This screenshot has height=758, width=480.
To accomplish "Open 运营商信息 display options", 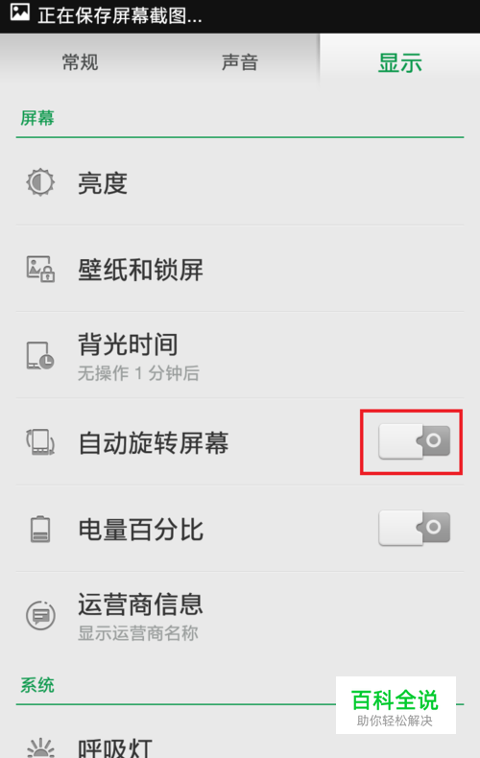I will [x=240, y=615].
